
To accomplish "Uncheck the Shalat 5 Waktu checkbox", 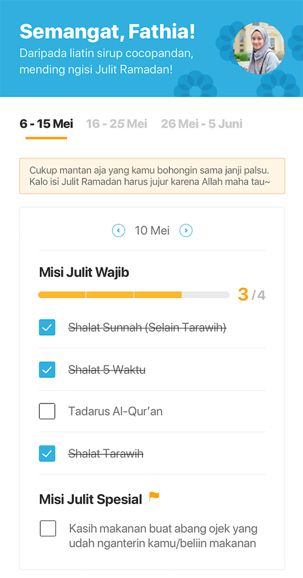I will click(47, 370).
